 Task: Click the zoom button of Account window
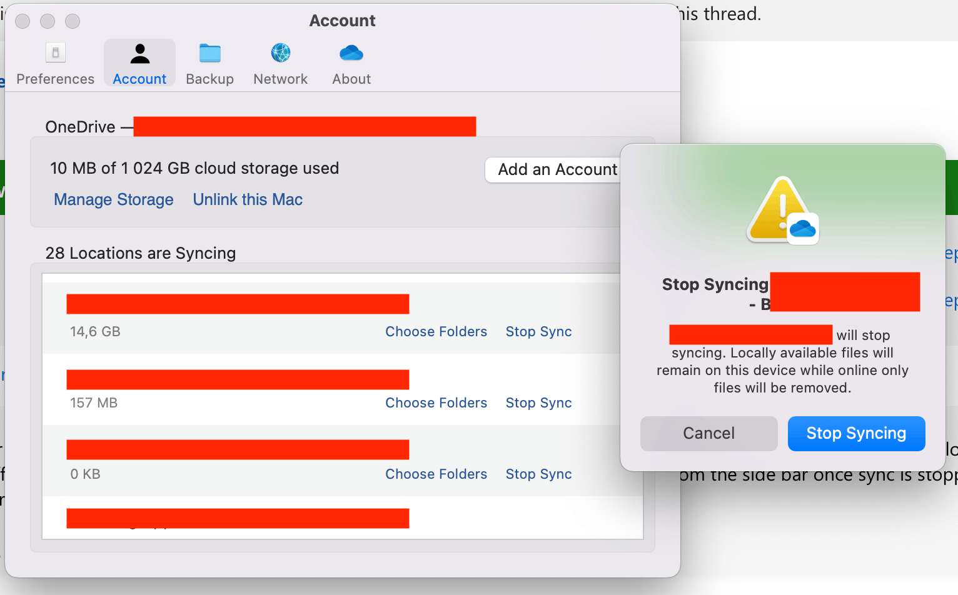[73, 21]
